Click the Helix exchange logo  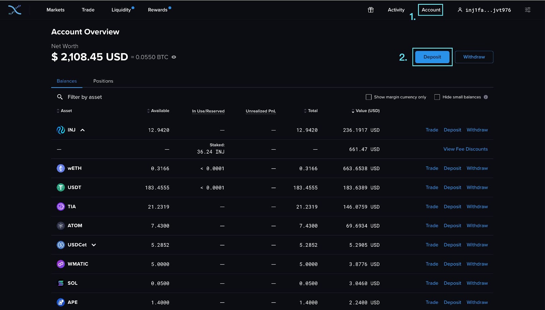click(x=15, y=10)
